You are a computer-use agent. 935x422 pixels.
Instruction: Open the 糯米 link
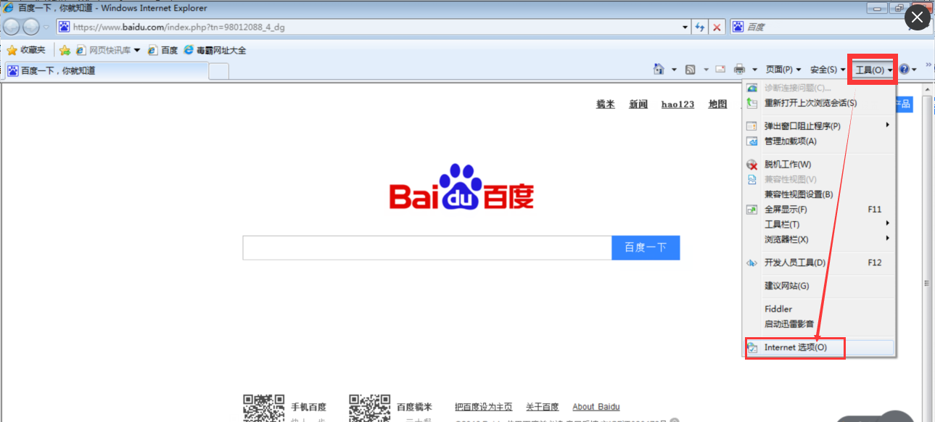[606, 104]
